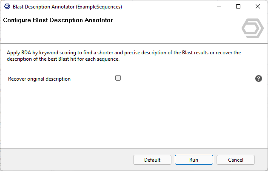Click the 'Configure Blast Description Annotator' heading
Image resolution: width=268 pixels, height=171 pixels.
point(58,20)
